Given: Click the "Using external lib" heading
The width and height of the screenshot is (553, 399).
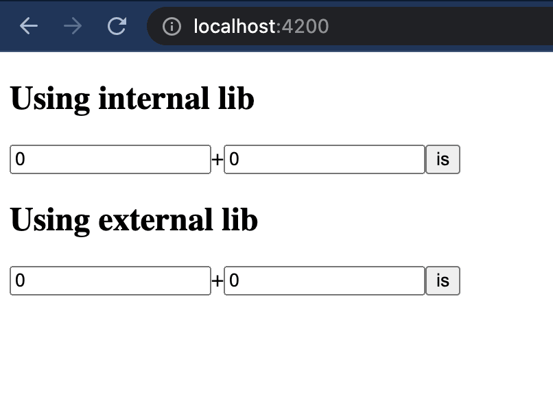Looking at the screenshot, I should pos(134,220).
